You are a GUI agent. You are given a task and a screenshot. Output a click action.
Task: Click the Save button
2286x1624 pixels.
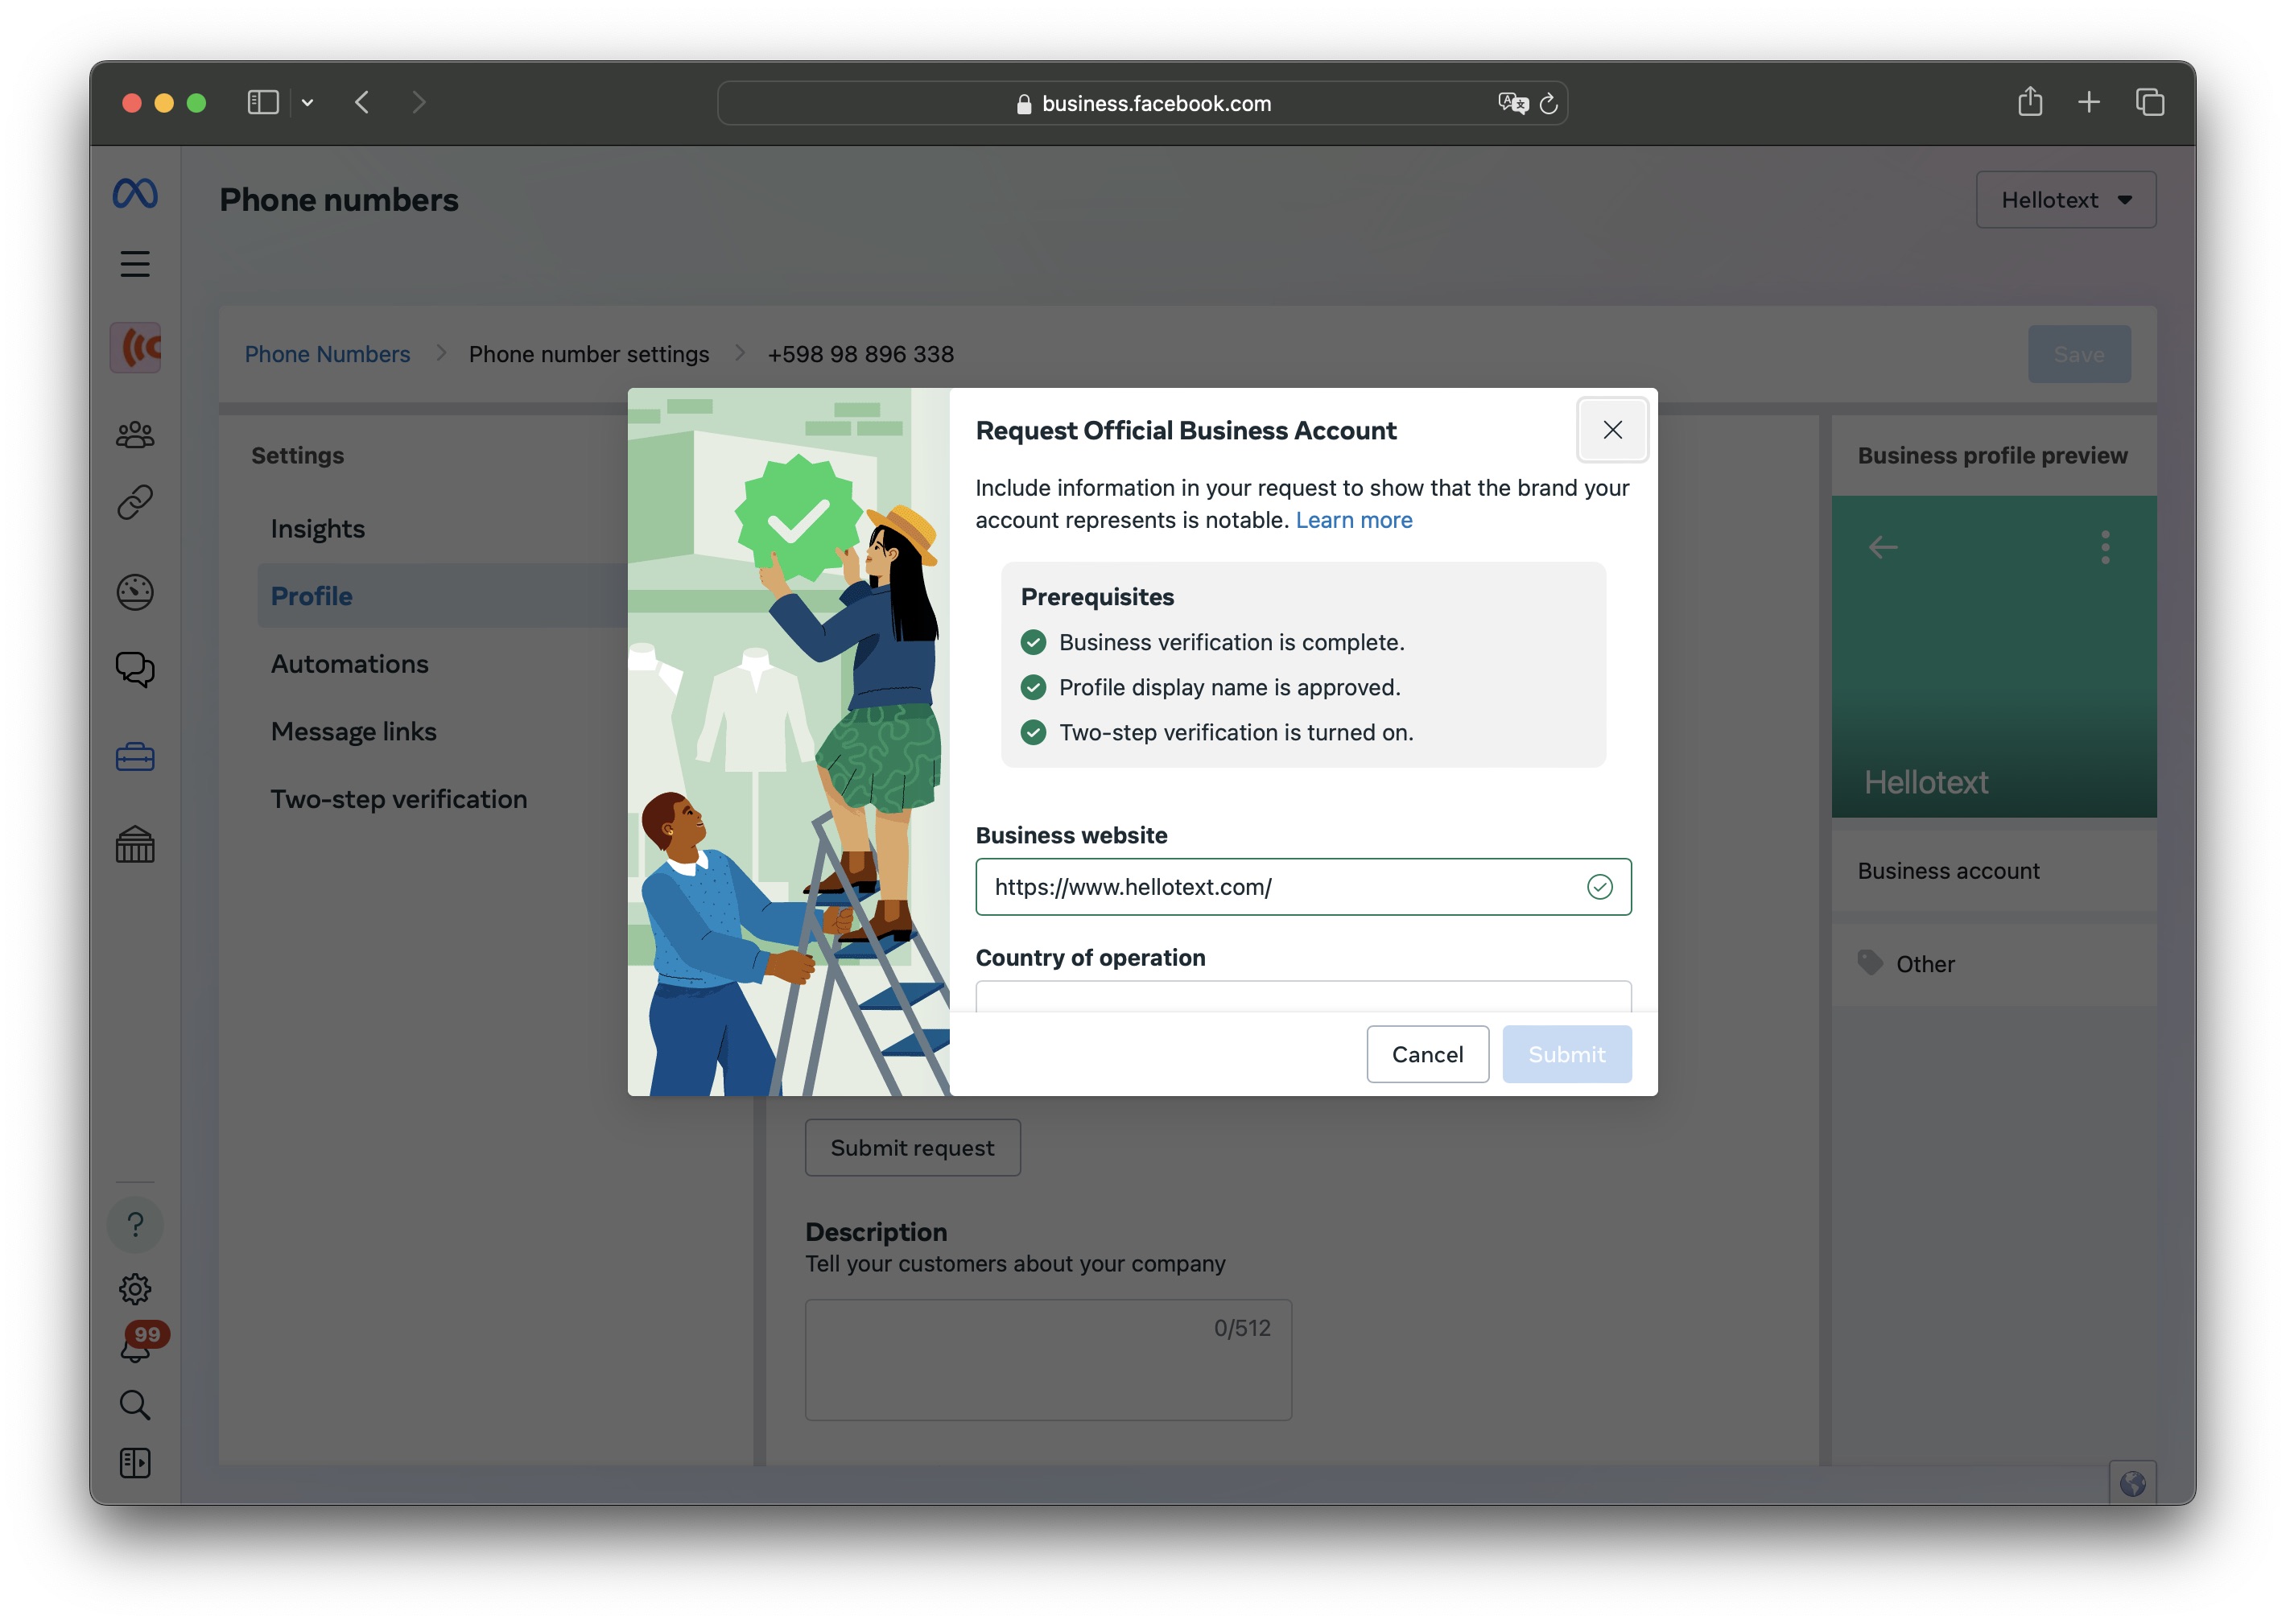coord(2078,354)
